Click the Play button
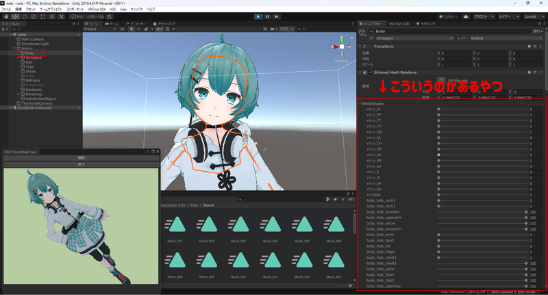This screenshot has width=548, height=295. (258, 16)
